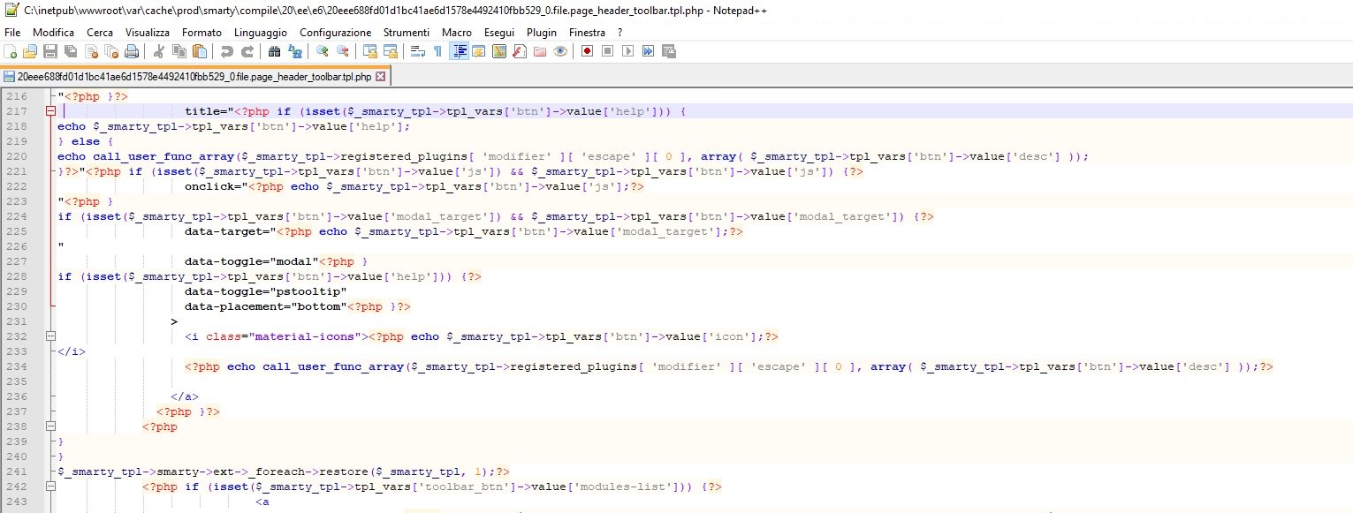The height and width of the screenshot is (513, 1353).
Task: Toggle word wrap toolbar button
Action: [418, 51]
